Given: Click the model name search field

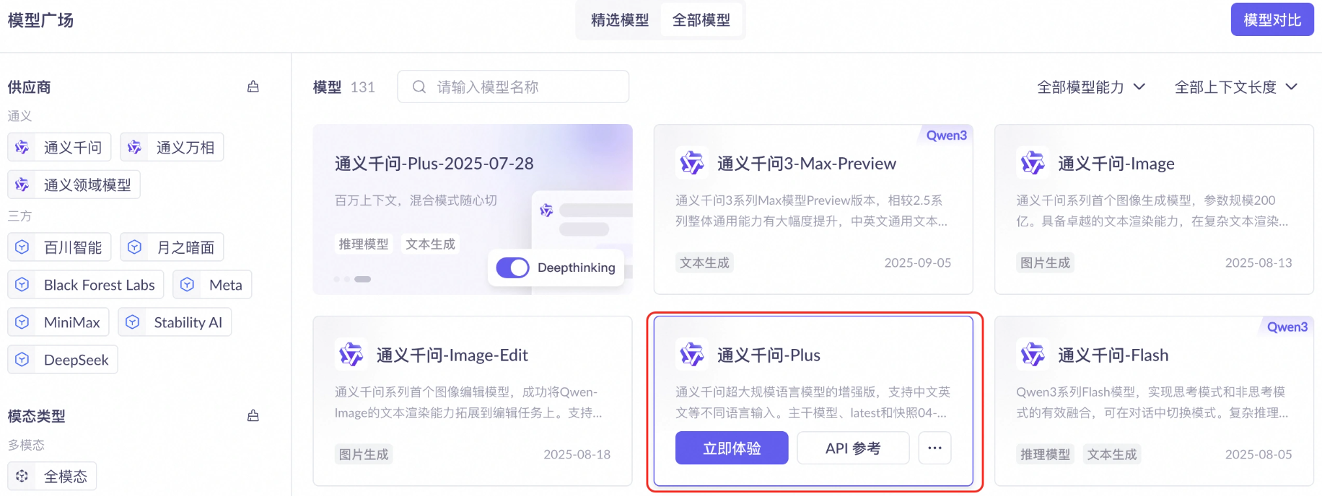Looking at the screenshot, I should tap(513, 87).
